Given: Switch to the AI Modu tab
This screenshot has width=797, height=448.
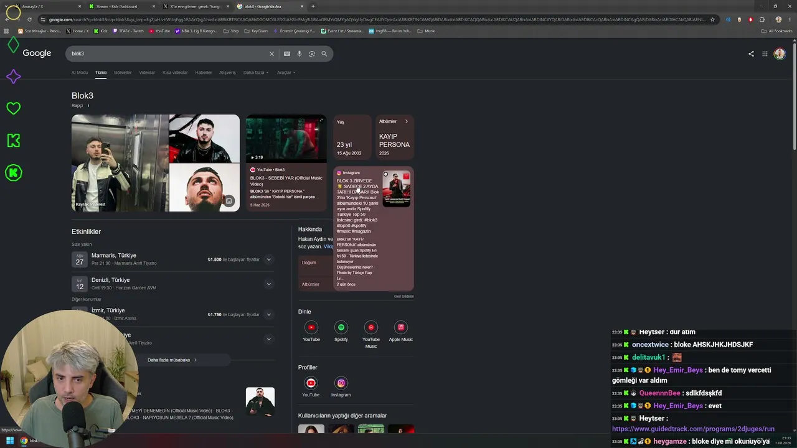Looking at the screenshot, I should coord(80,73).
